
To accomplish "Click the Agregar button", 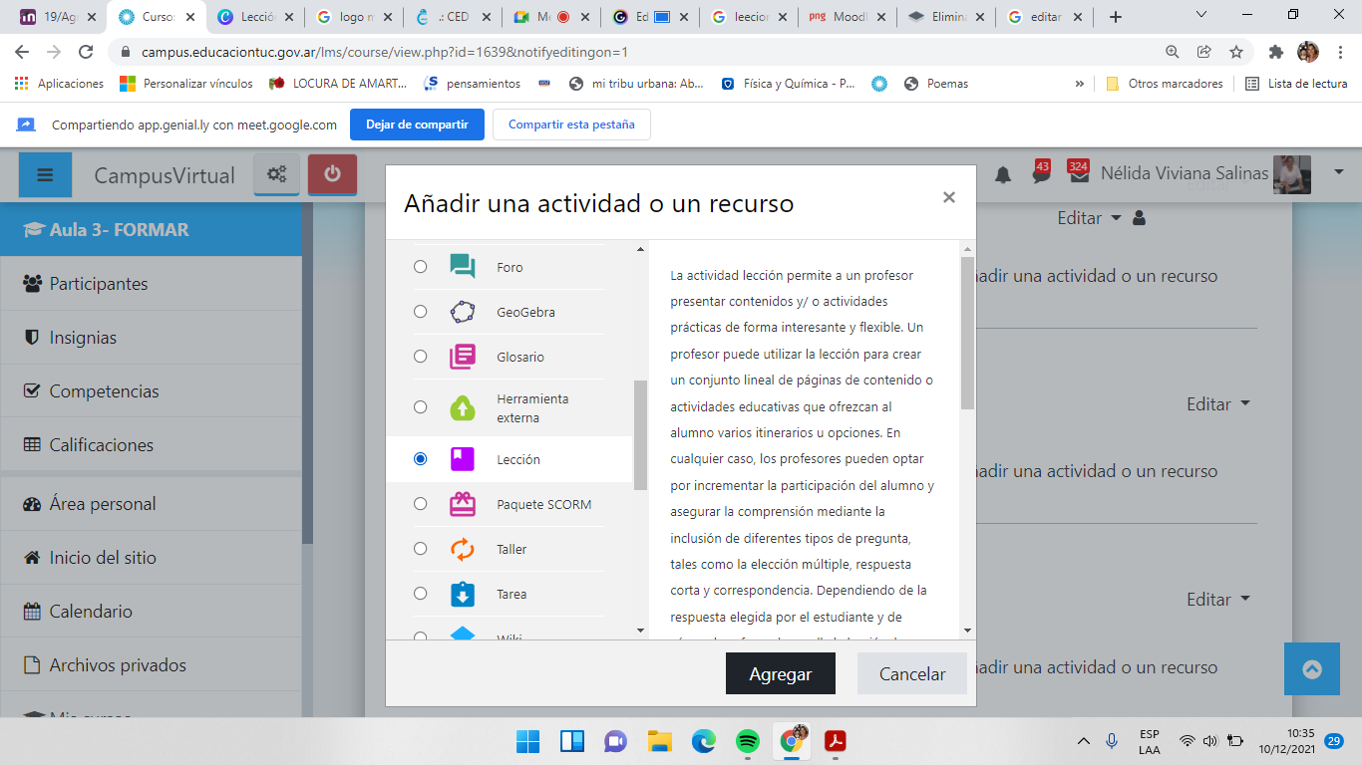I will pos(780,674).
